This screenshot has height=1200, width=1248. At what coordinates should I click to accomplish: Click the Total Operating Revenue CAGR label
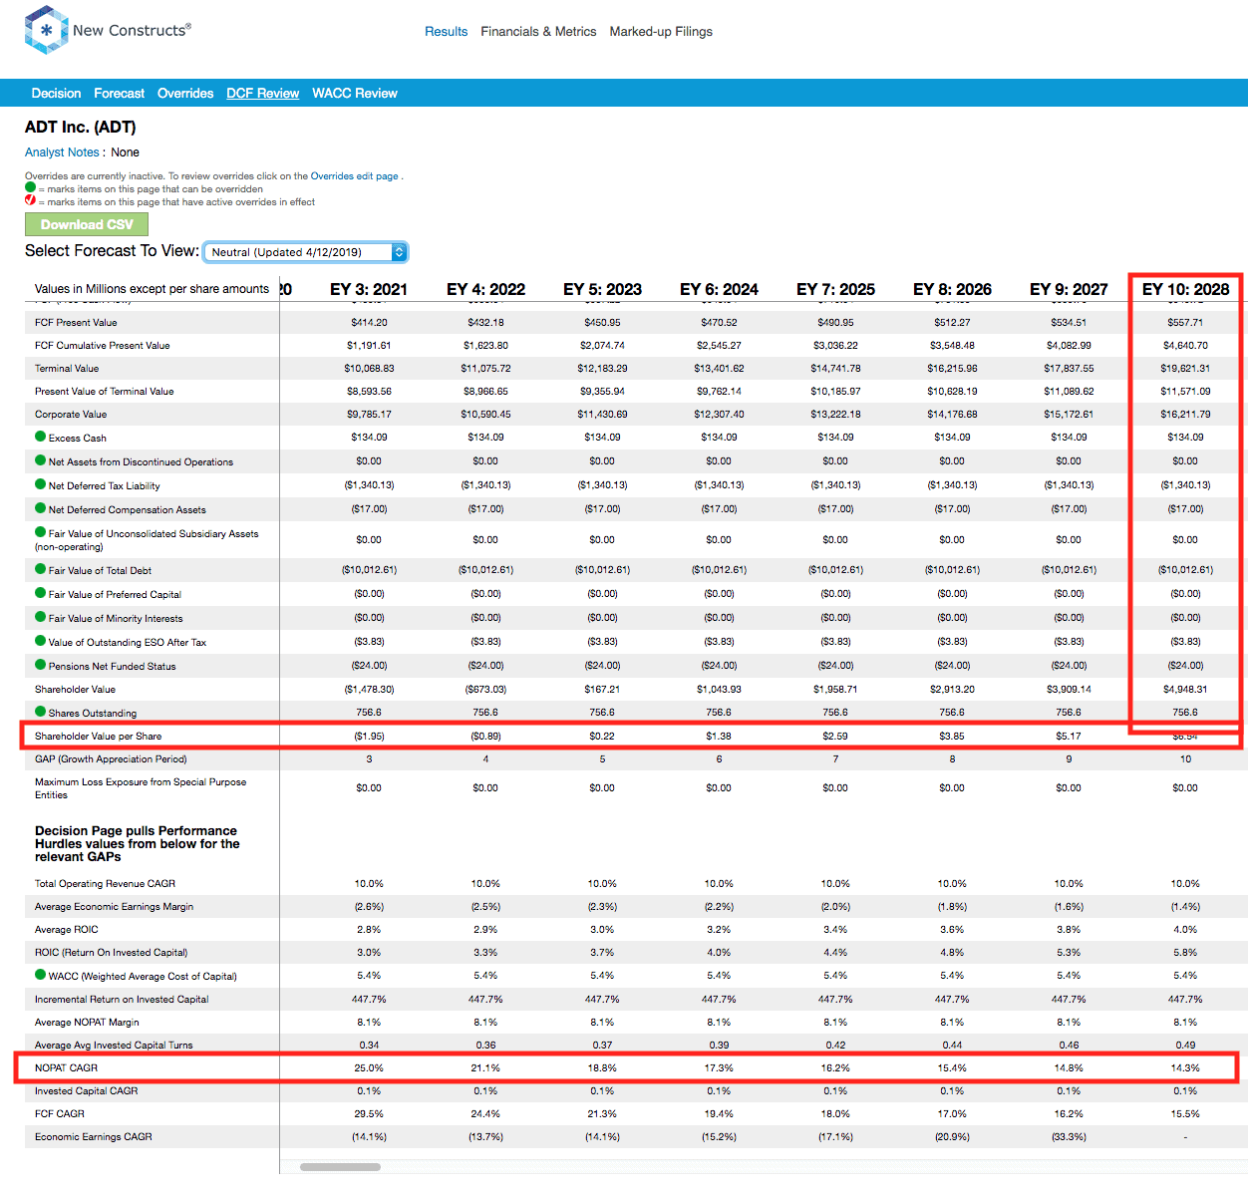[105, 884]
